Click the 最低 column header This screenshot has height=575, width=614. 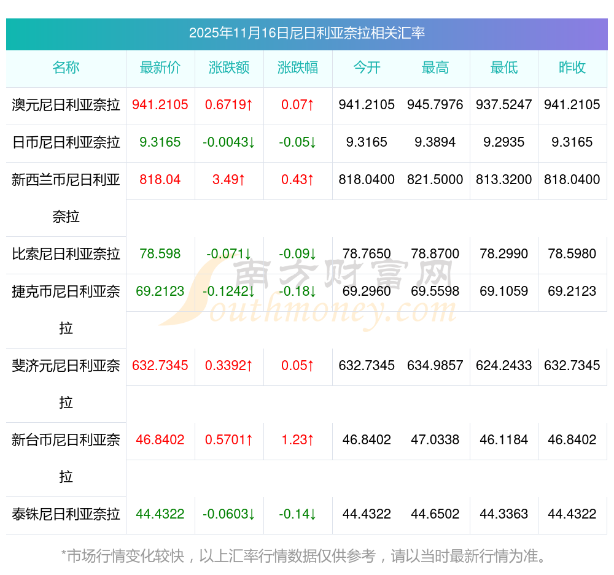(504, 68)
